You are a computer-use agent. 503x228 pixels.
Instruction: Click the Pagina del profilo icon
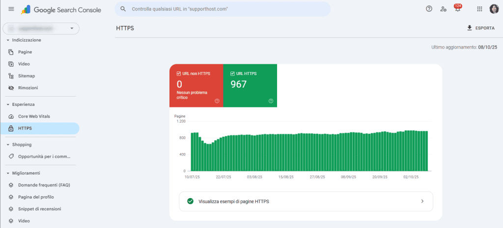[x=11, y=197]
